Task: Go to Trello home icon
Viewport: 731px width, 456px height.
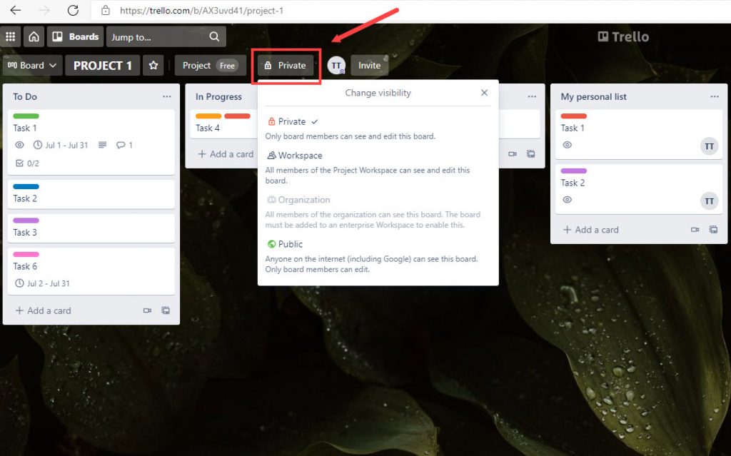Action: (34, 36)
